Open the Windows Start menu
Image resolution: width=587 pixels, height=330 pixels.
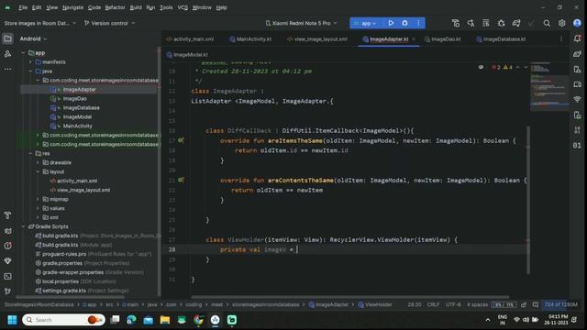pos(12,320)
